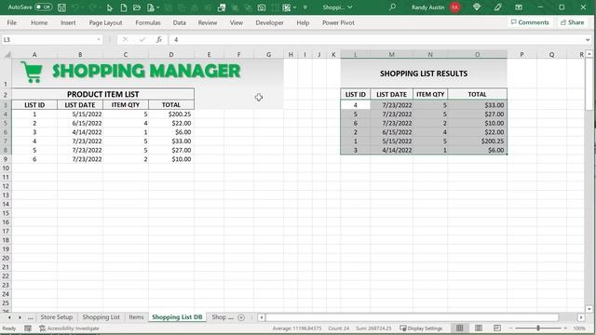Click the zoom out minus icon

[511, 328]
